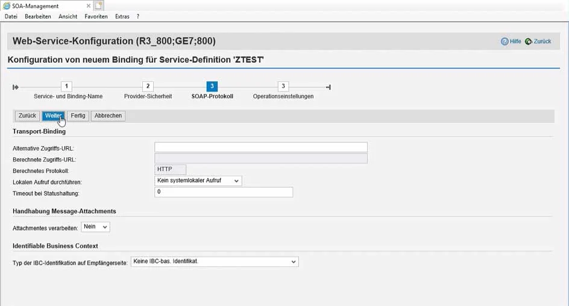Viewport: 569px width, 306px height.
Task: Click the SOA-Management tab globe icon
Action: click(7, 6)
